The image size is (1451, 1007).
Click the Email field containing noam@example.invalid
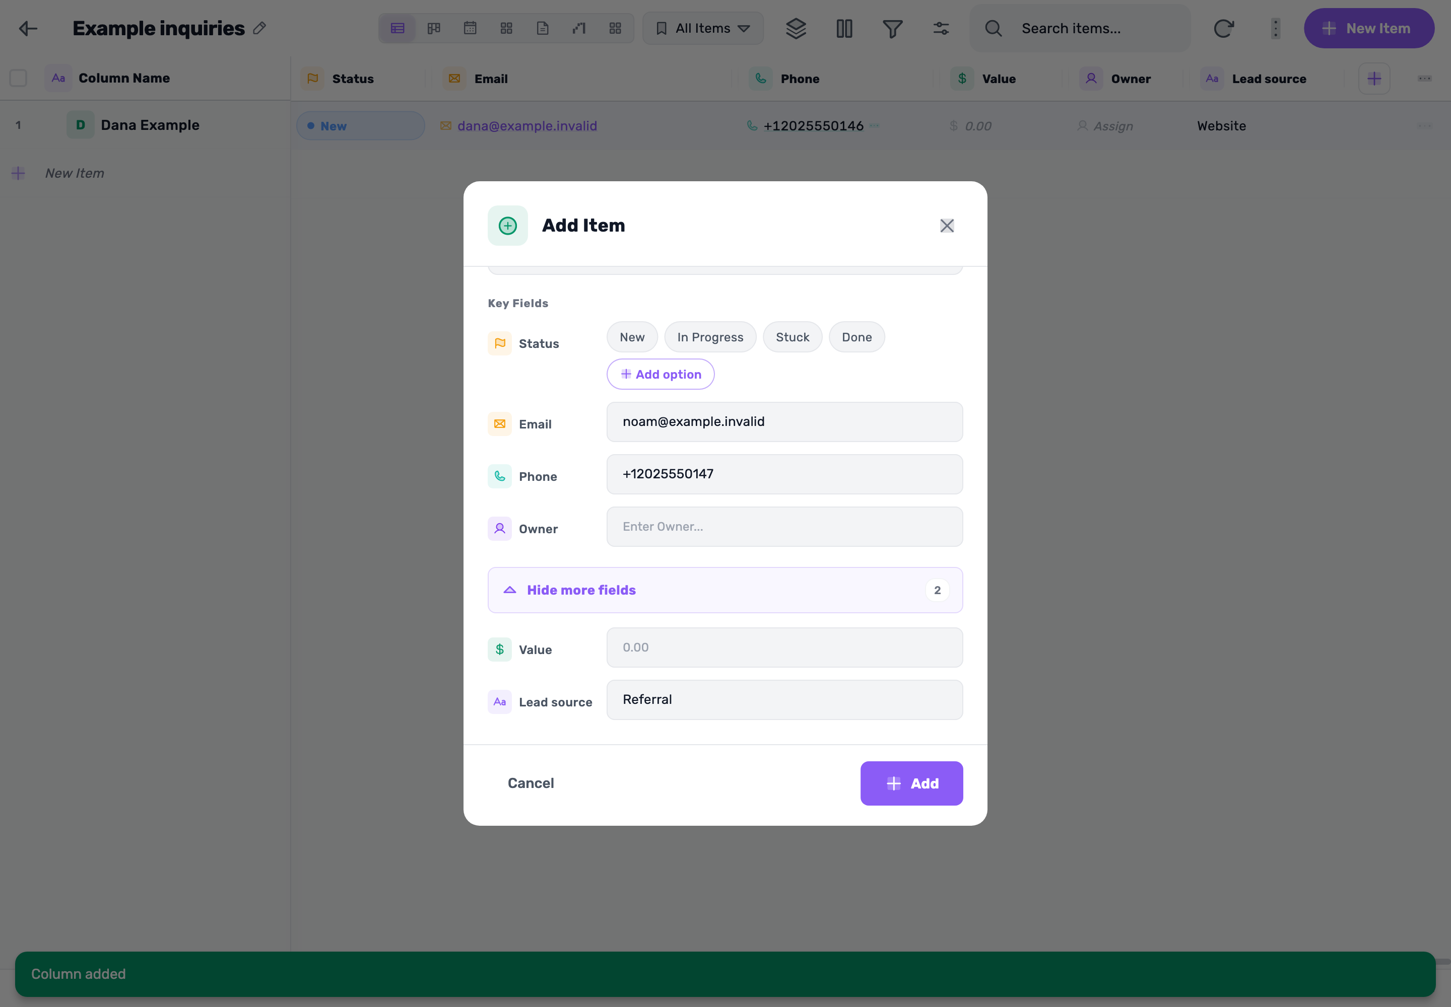[784, 421]
